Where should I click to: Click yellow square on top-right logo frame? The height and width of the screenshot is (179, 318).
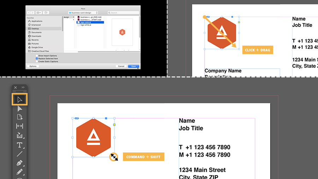pyautogui.click(x=239, y=22)
